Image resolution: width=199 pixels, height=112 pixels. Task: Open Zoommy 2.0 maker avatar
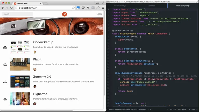pos(35,87)
